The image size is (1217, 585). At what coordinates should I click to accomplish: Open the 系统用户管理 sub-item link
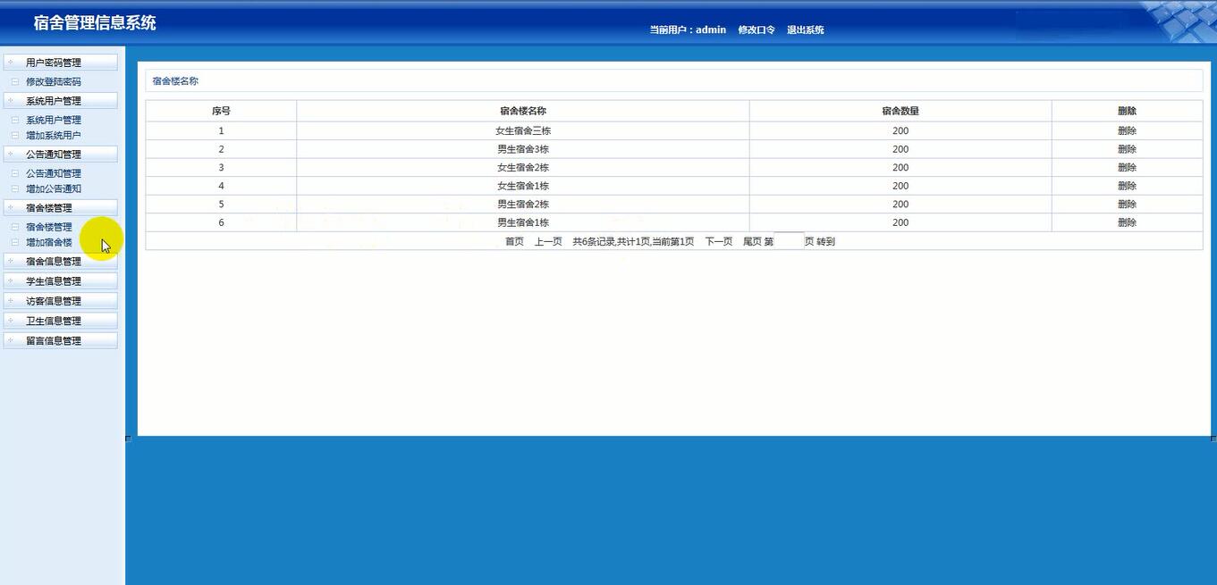54,121
